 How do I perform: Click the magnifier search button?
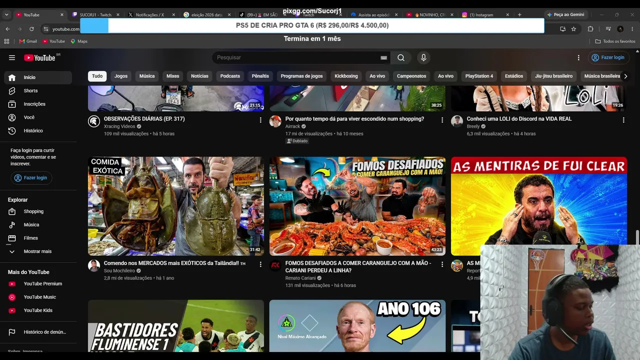[x=401, y=57]
